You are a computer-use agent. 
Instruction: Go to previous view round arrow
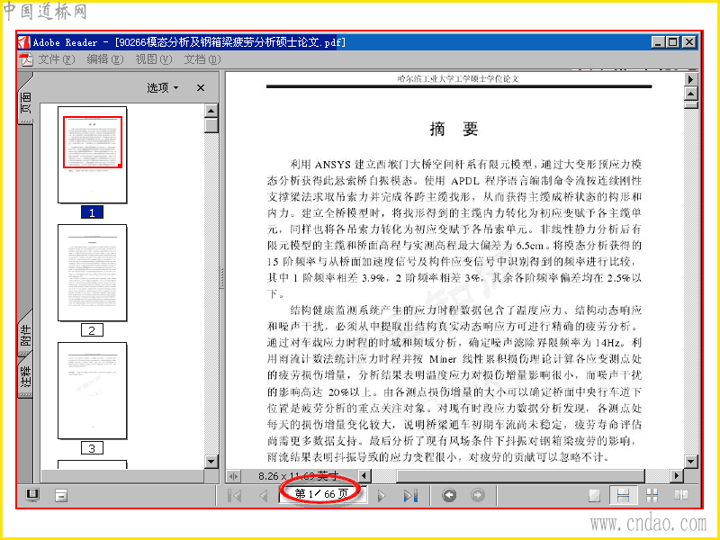point(449,496)
